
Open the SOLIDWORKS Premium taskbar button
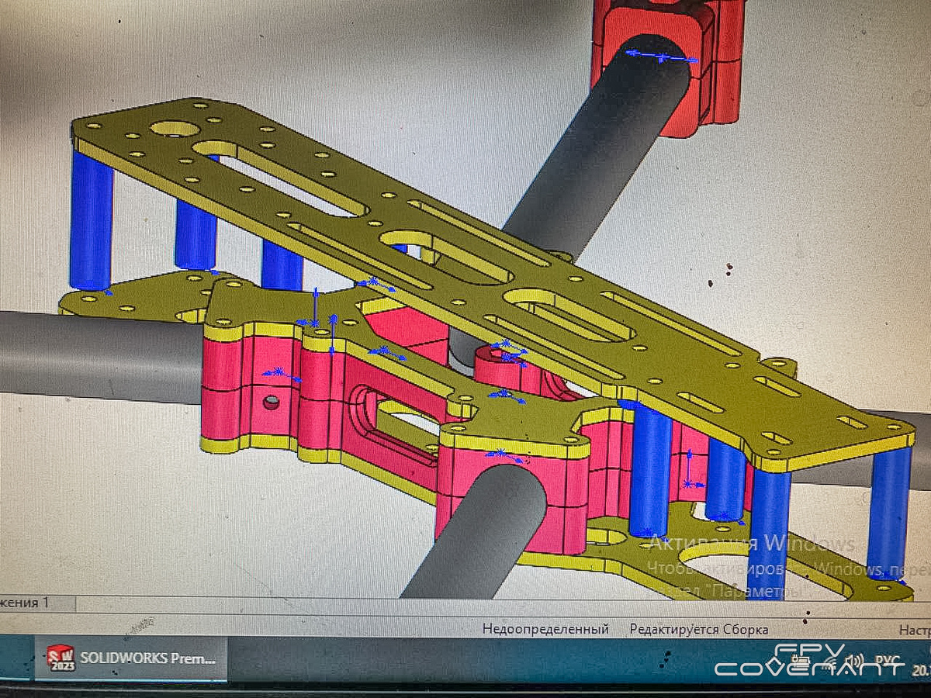click(130, 658)
